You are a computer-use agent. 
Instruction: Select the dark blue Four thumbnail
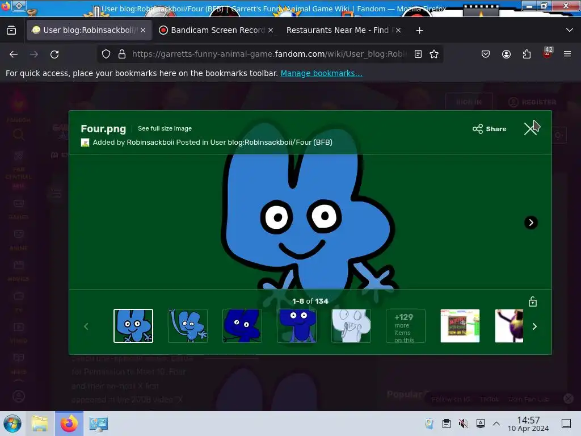pos(242,326)
